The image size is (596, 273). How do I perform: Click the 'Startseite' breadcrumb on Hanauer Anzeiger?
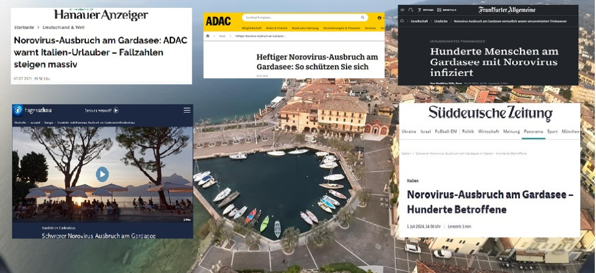pyautogui.click(x=24, y=27)
